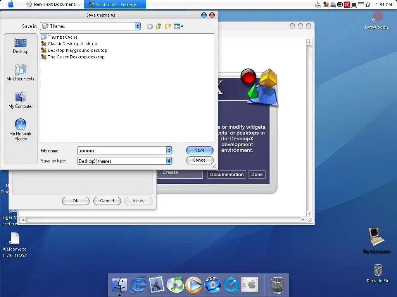The image size is (397, 297).
Task: Create a new folder in Themes
Action: tap(168, 26)
